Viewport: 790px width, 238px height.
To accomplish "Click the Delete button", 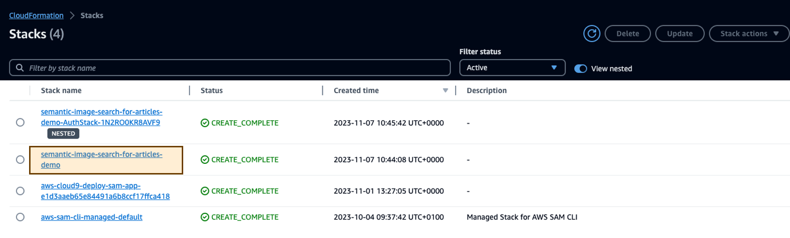I will (x=628, y=33).
